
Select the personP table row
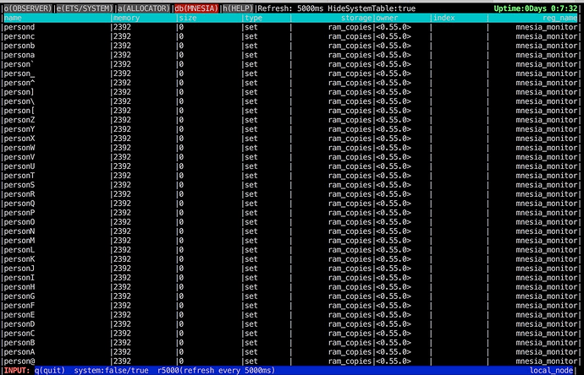290,213
